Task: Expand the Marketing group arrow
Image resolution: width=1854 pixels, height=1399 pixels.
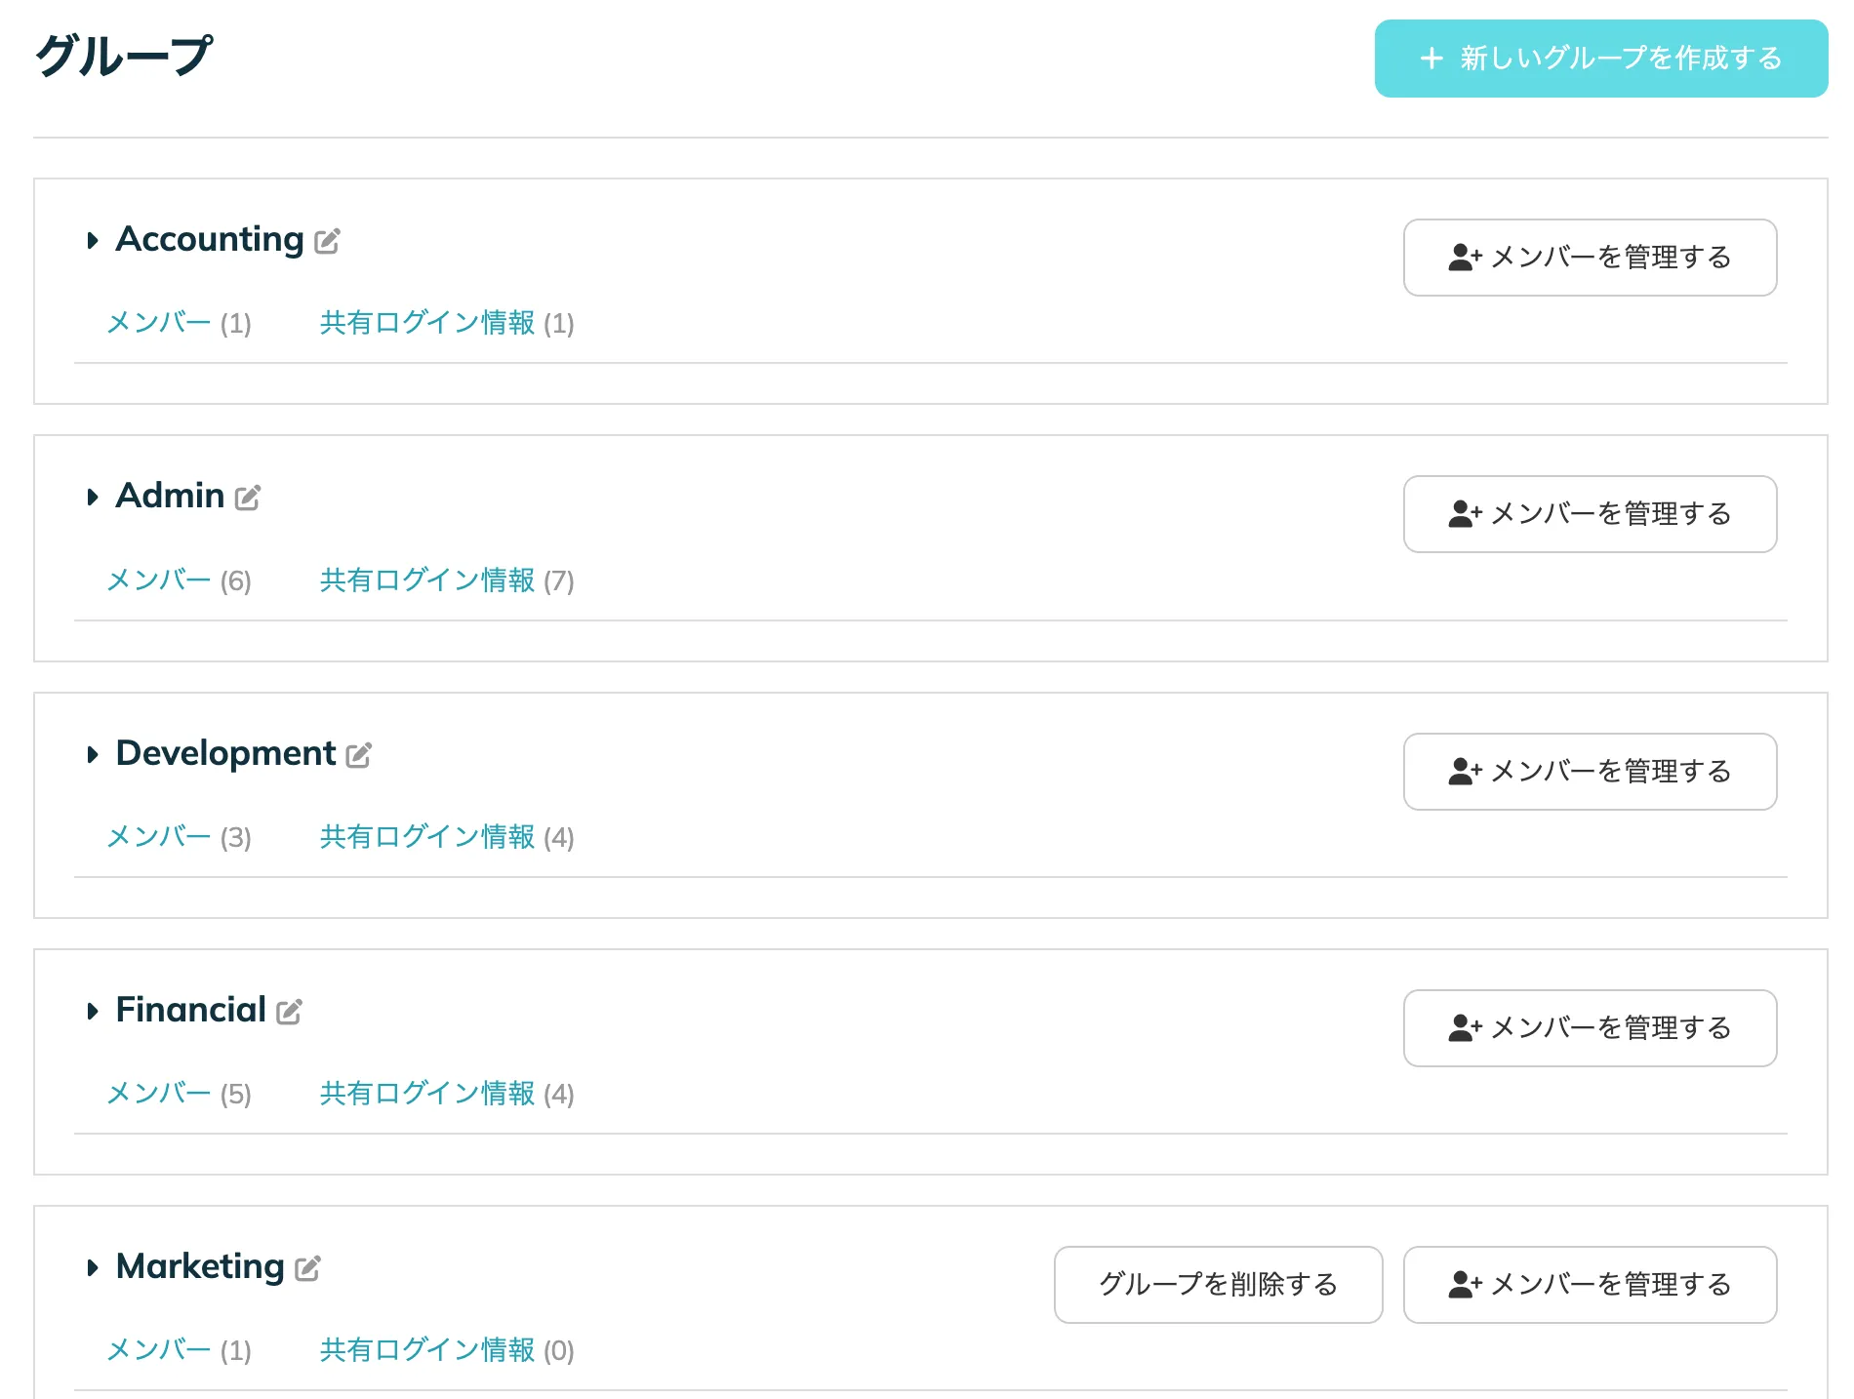Action: [x=93, y=1267]
